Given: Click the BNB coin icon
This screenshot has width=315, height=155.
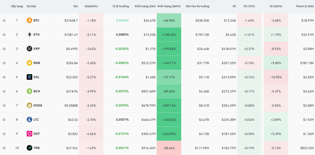Looking at the screenshot, I should pos(29,63).
